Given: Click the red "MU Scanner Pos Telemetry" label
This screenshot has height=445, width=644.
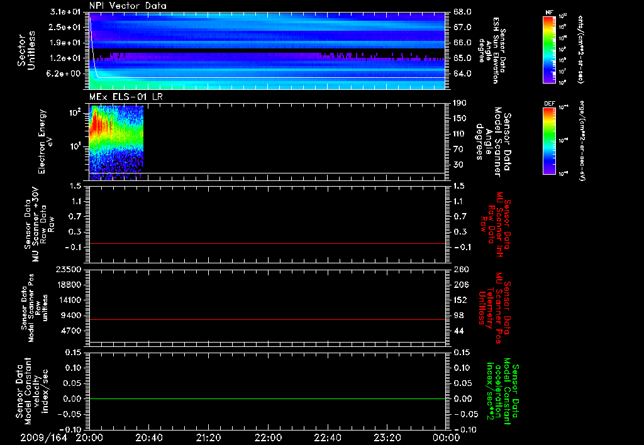Looking at the screenshot, I should click(495, 309).
